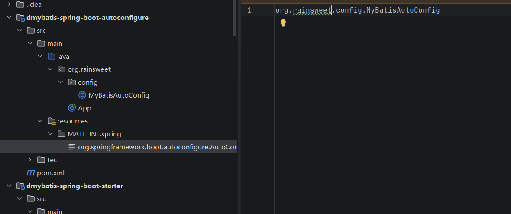This screenshot has width=511, height=214.
Task: Open the App class file
Action: tap(84, 108)
